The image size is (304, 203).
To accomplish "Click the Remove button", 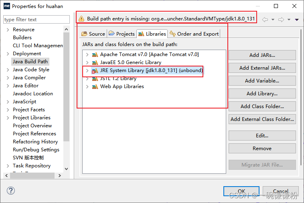I will pyautogui.click(x=262, y=149).
